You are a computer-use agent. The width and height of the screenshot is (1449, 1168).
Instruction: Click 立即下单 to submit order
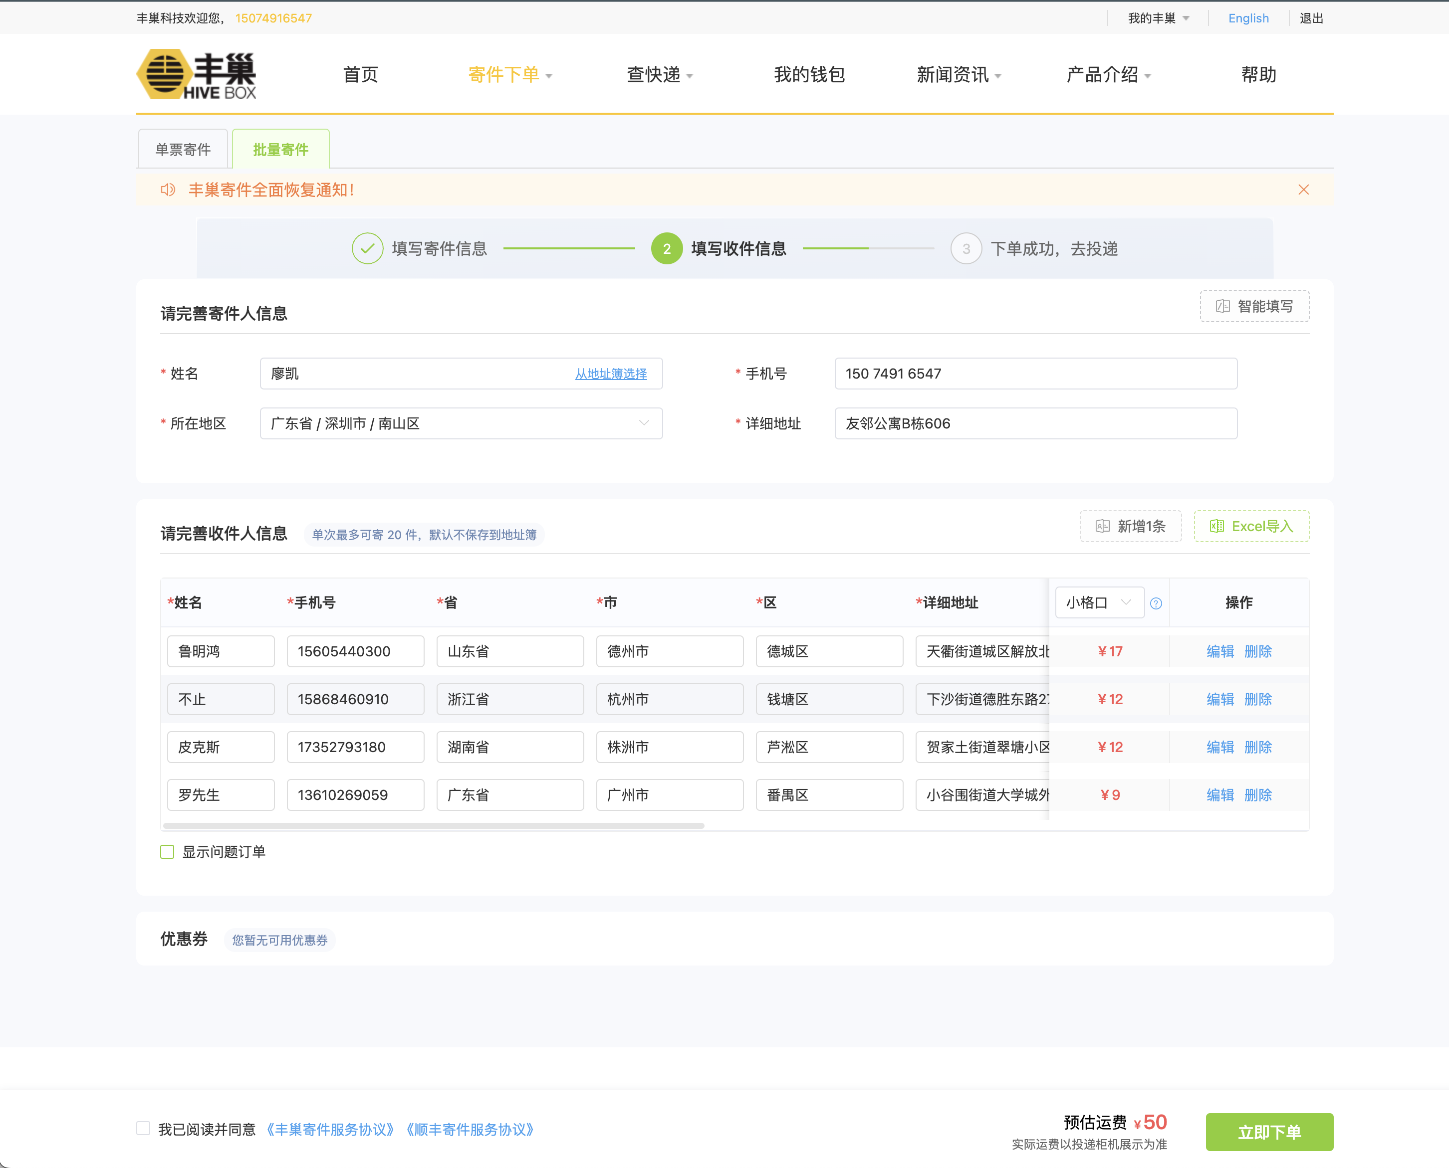[x=1269, y=1132]
